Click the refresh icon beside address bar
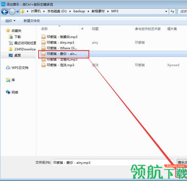The height and width of the screenshot is (181, 187). (x=172, y=11)
